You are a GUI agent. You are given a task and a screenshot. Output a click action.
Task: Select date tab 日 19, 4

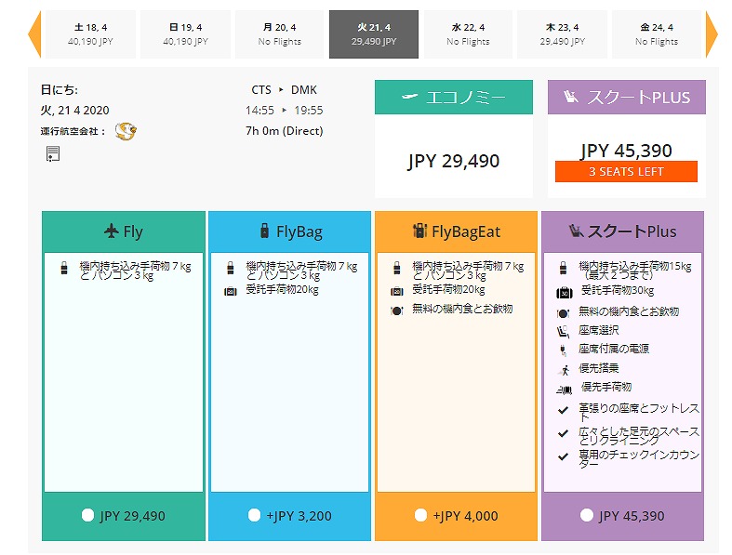tap(185, 34)
